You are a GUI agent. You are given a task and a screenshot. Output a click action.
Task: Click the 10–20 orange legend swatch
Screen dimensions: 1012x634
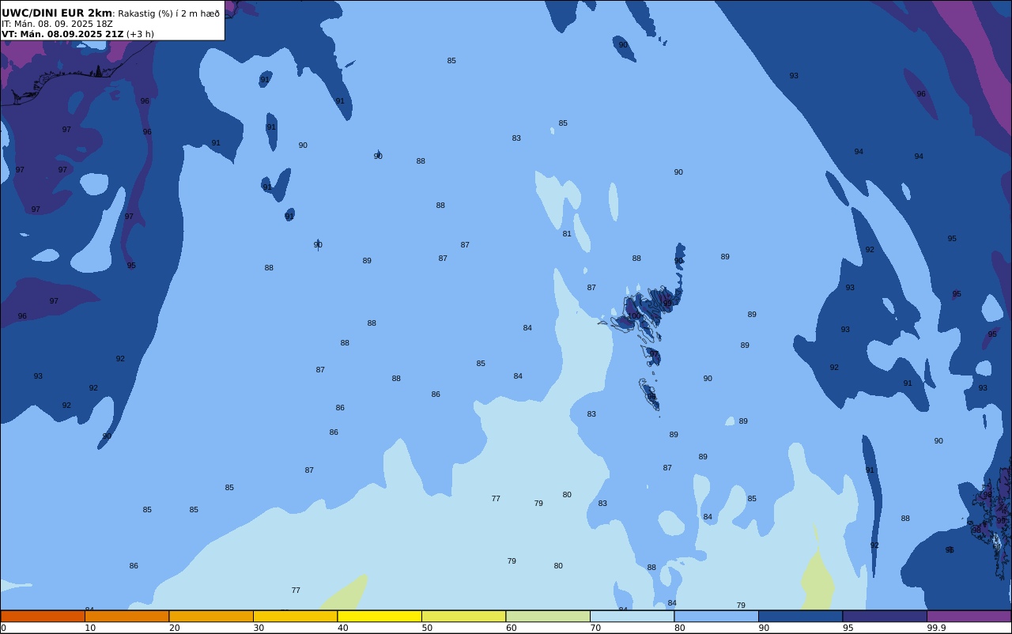[x=126, y=616]
